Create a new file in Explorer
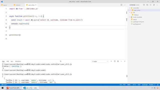Viewport: 160px width, 90px height. click(144, 5)
